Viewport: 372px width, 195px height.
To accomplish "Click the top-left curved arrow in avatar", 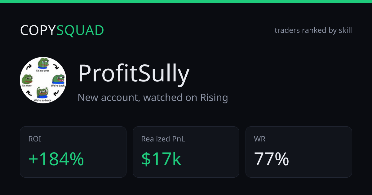I will coord(29,66).
